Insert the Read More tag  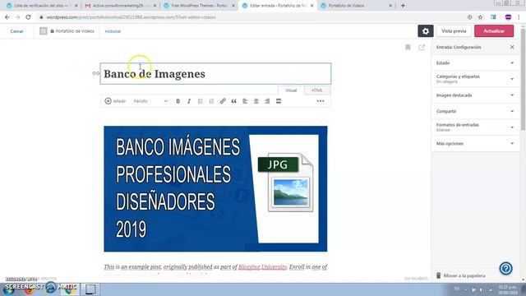(279, 101)
